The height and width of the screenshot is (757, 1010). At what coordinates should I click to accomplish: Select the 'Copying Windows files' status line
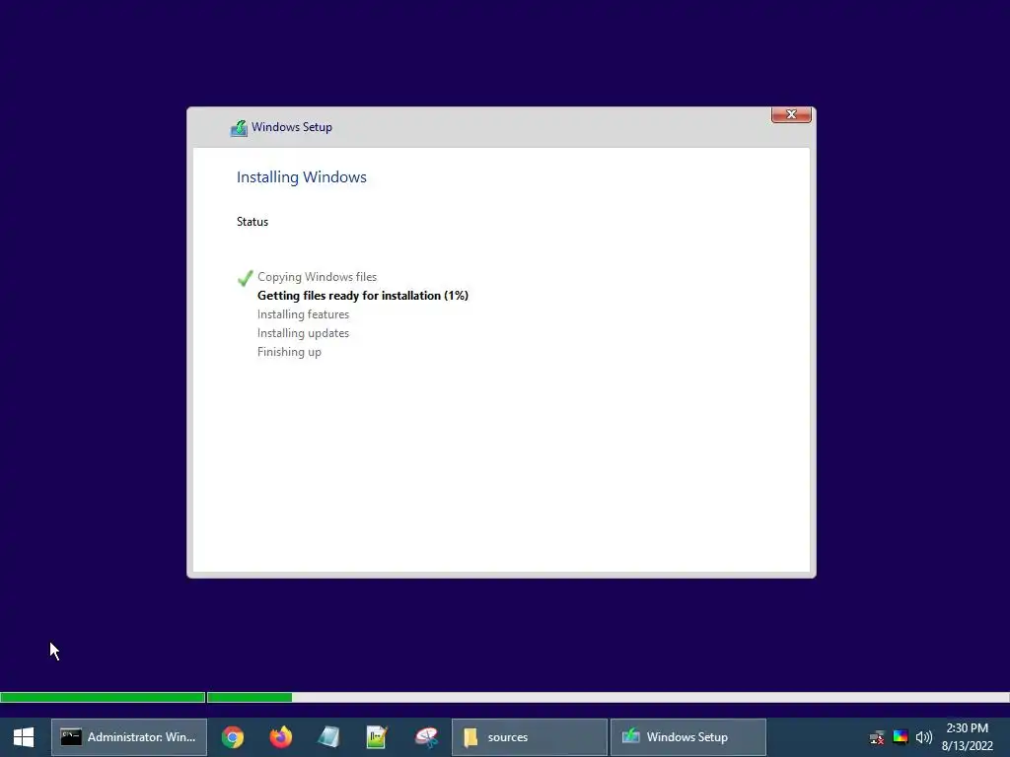[x=317, y=277]
